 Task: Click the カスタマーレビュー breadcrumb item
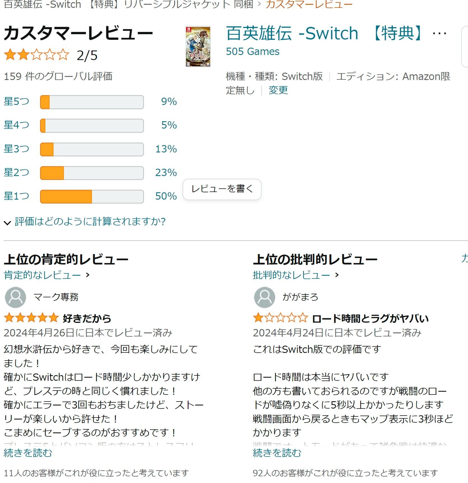click(x=309, y=4)
